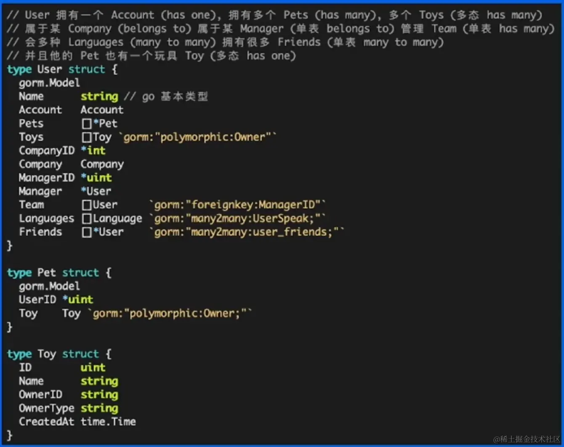Click the "Team" field name in User struct

[32, 205]
